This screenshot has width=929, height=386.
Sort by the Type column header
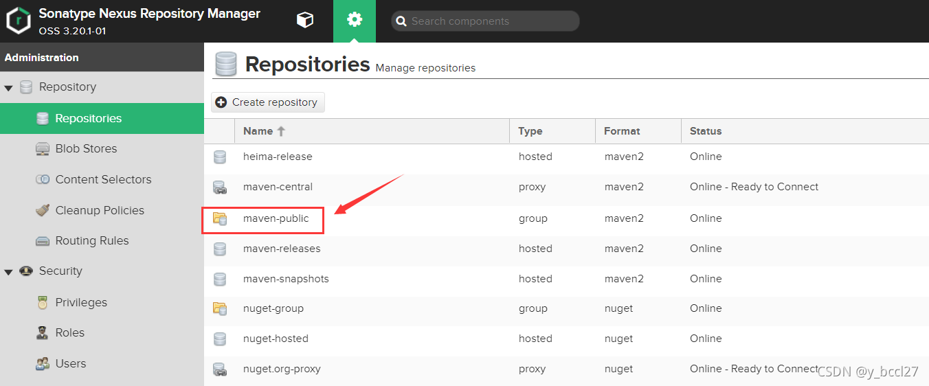tap(552, 131)
